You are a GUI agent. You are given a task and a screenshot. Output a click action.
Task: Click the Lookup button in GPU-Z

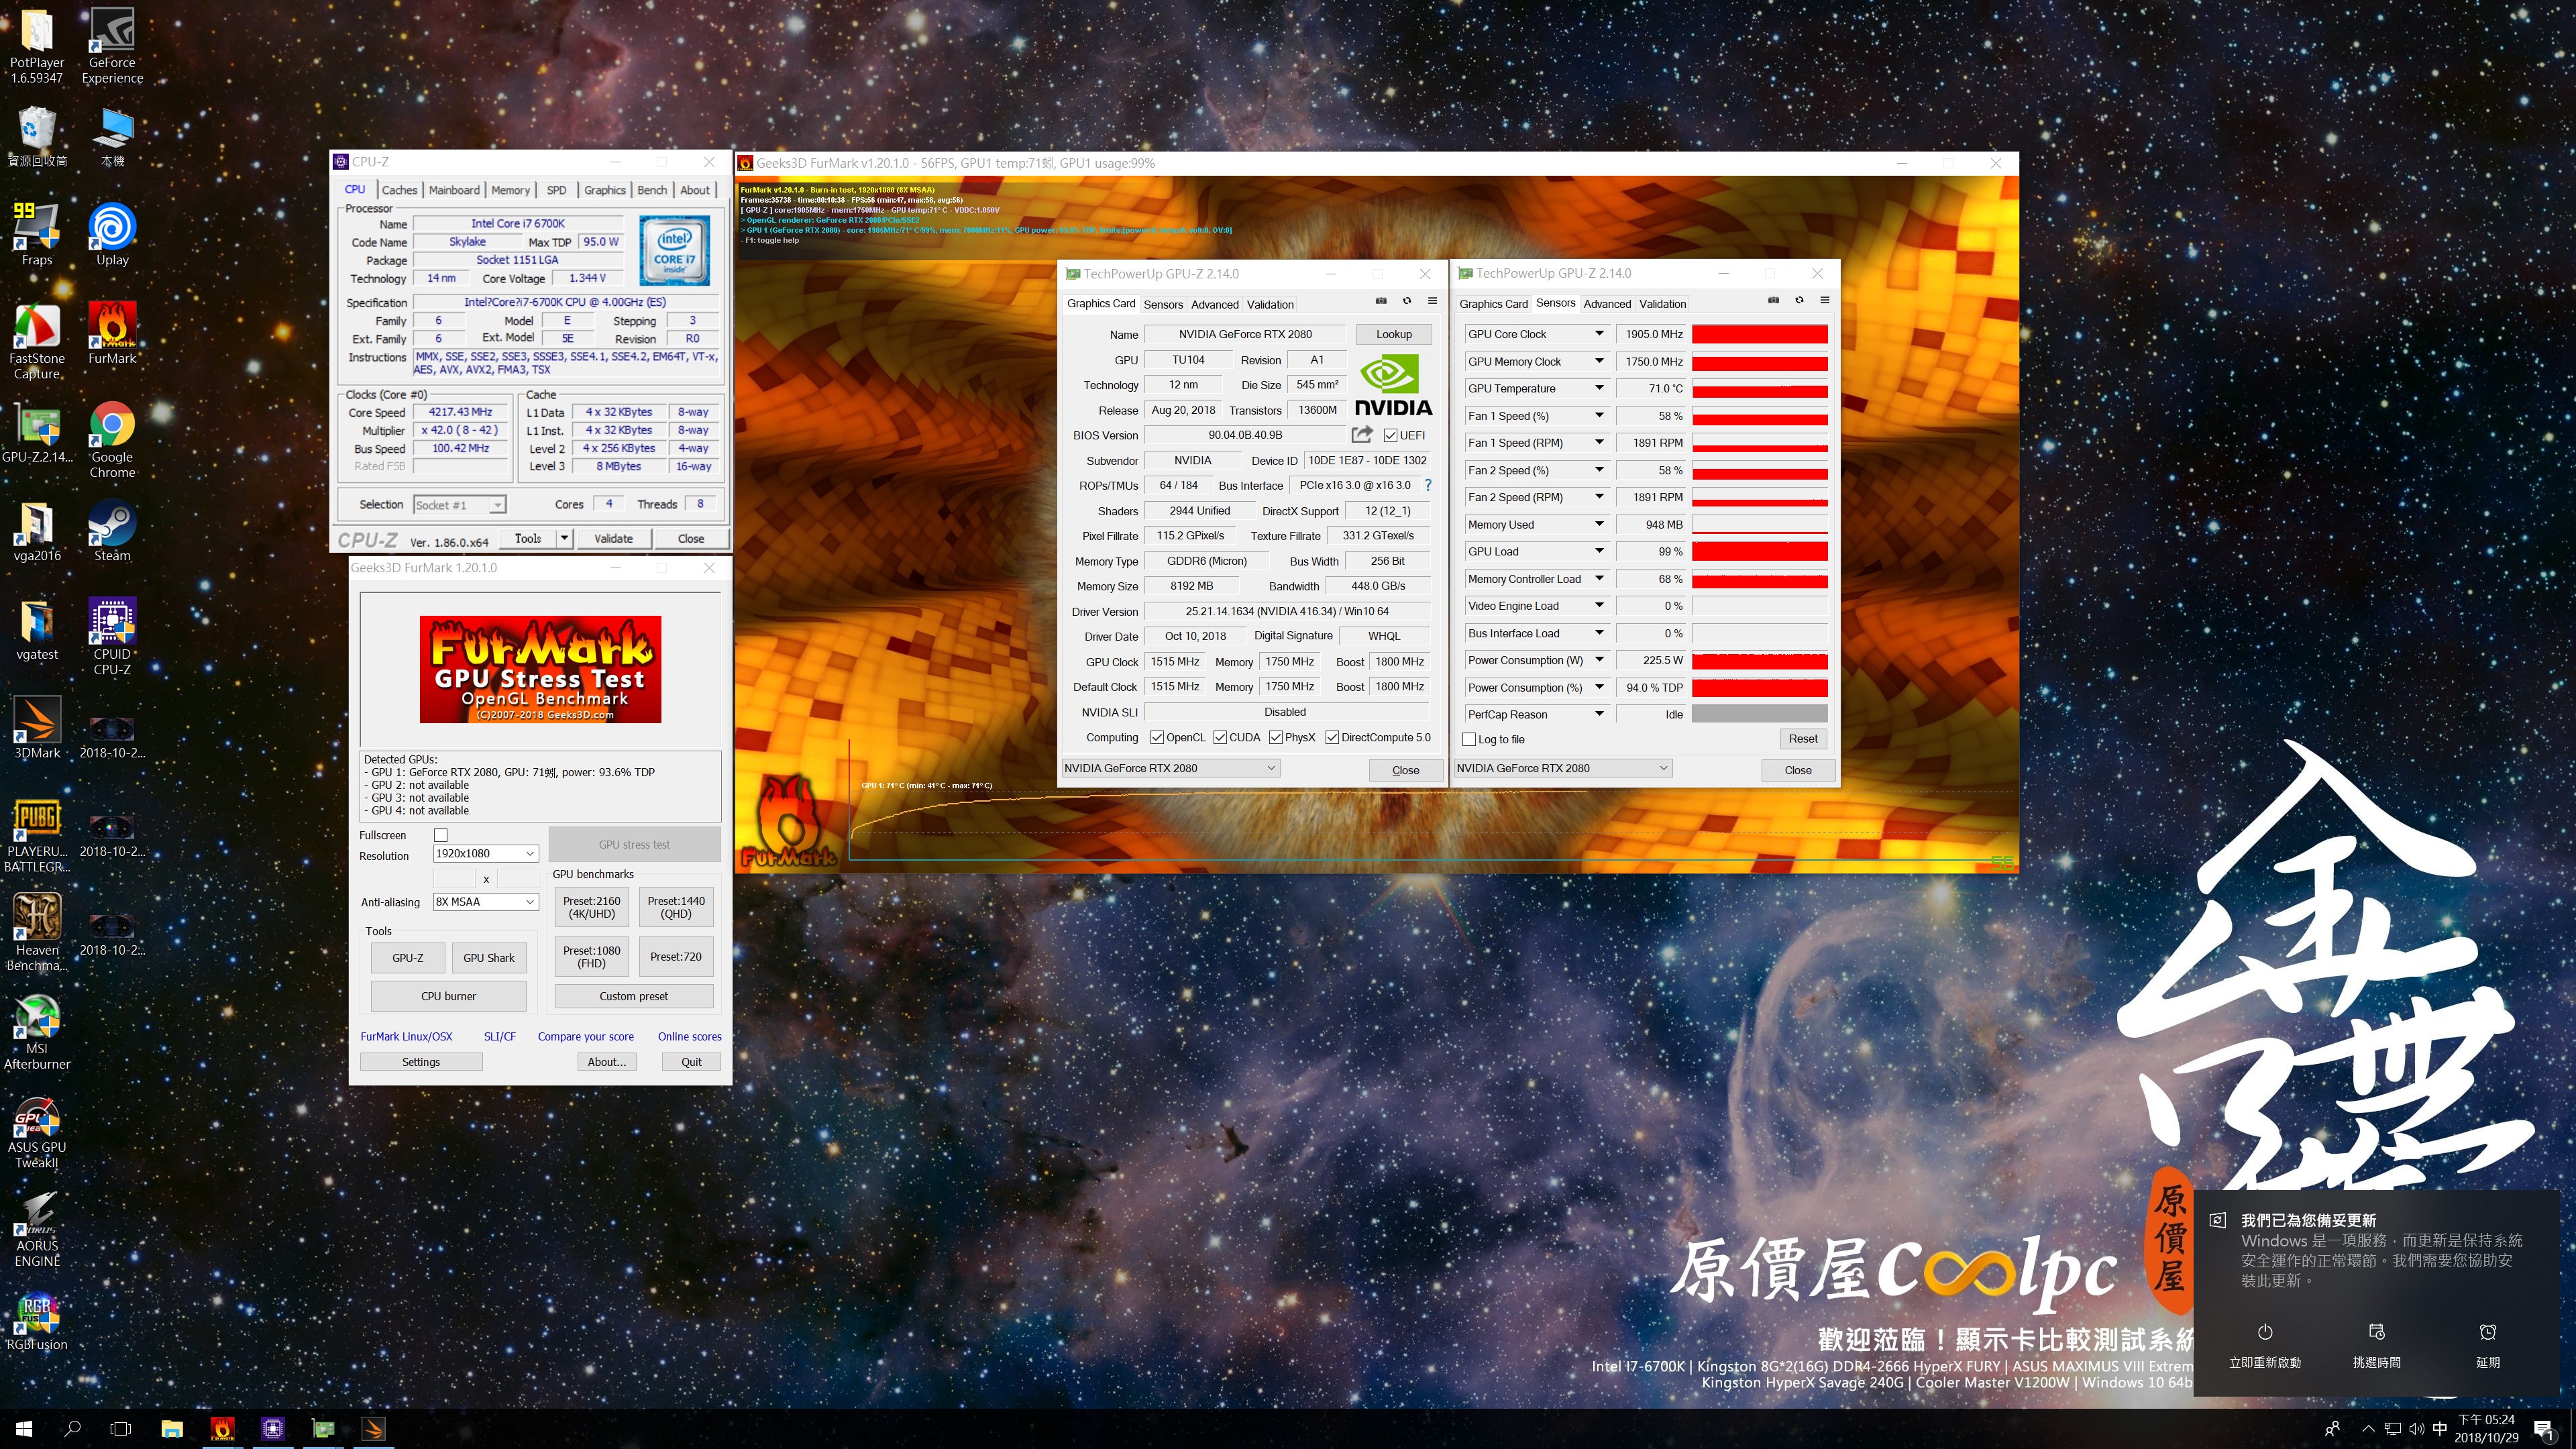1393,334
